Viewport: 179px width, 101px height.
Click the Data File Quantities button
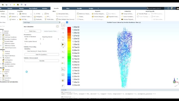[42, 55]
